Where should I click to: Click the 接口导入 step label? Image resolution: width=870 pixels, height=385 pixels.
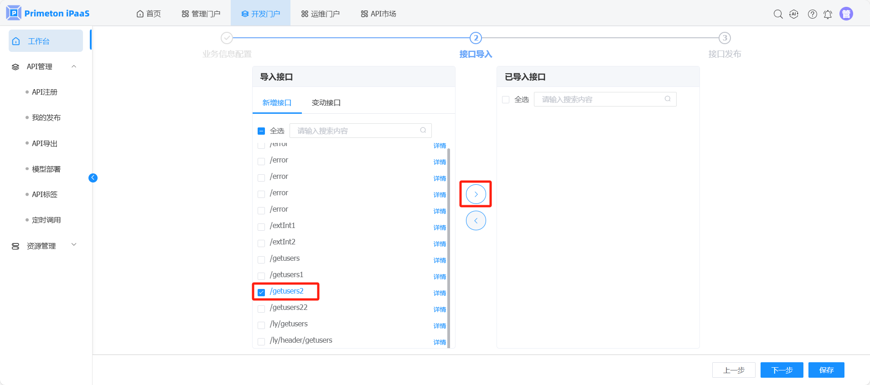[476, 54]
